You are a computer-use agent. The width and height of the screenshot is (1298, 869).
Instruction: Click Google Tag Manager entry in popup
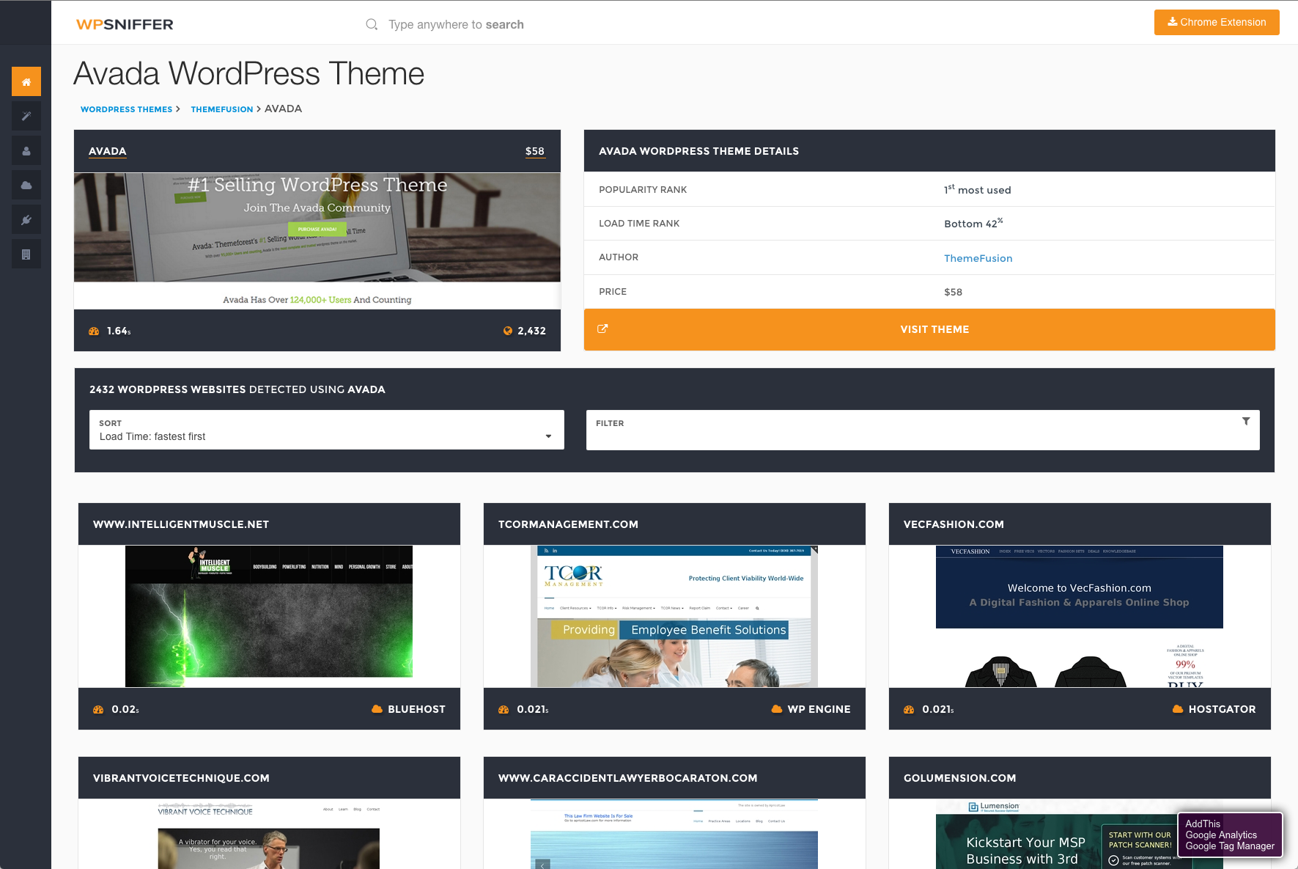(x=1230, y=846)
